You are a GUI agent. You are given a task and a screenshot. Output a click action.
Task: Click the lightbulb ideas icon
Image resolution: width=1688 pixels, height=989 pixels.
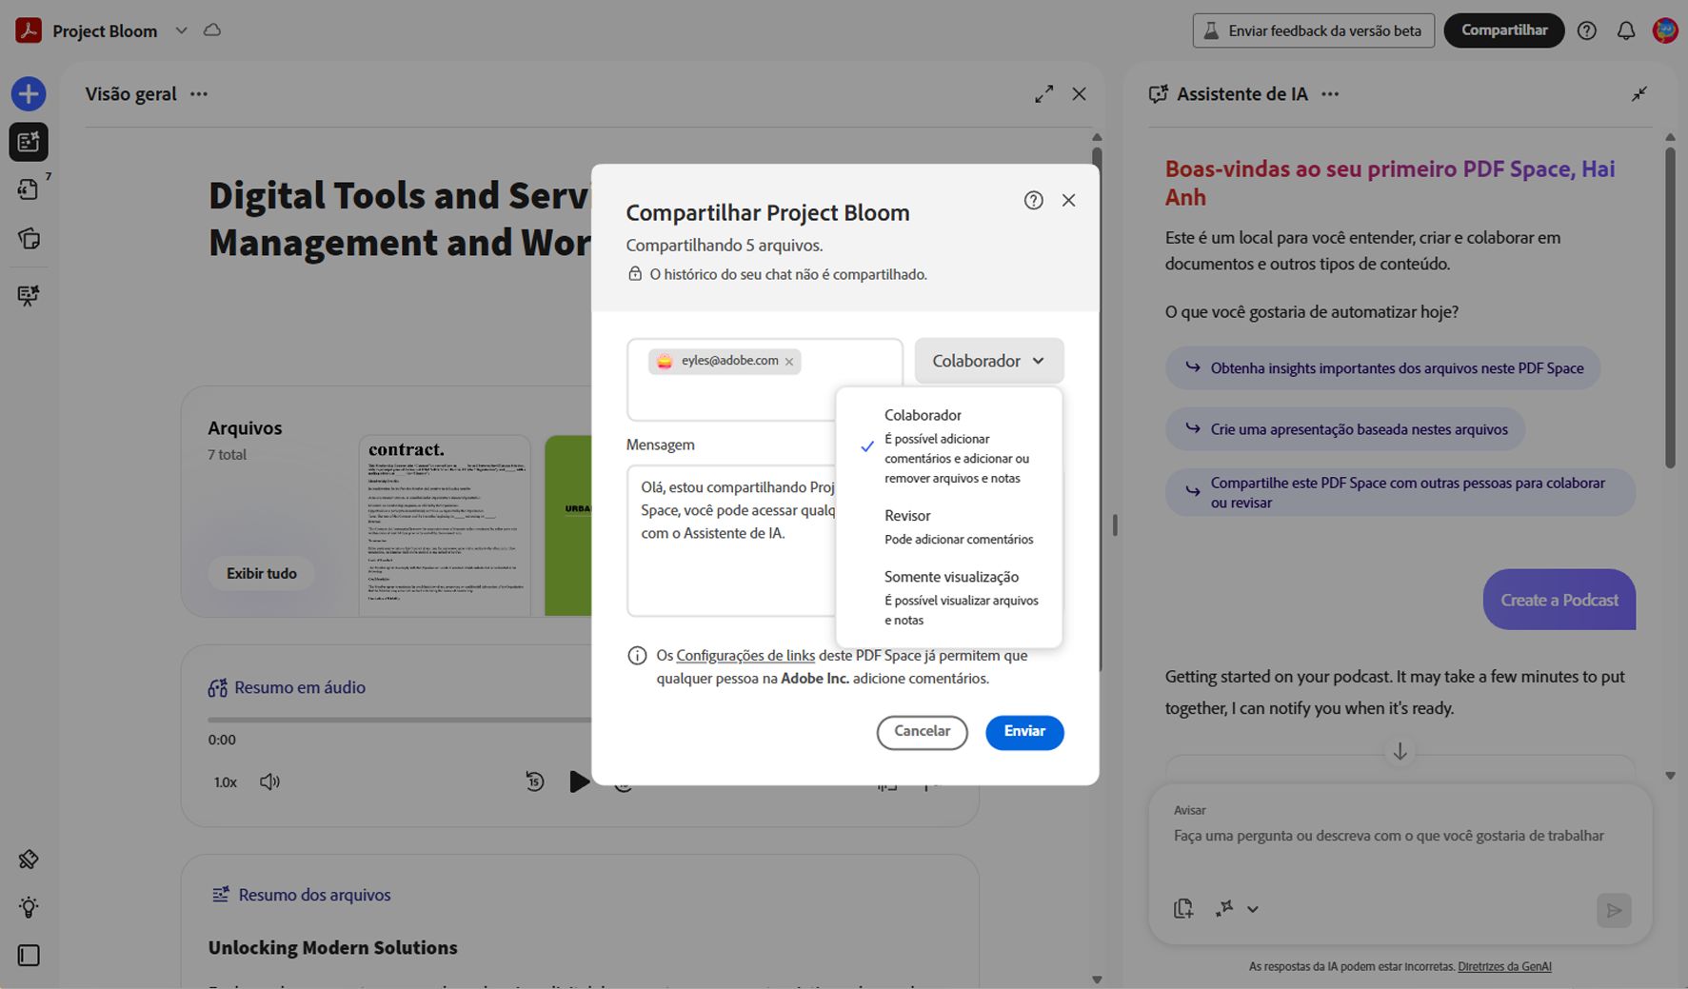pos(29,907)
